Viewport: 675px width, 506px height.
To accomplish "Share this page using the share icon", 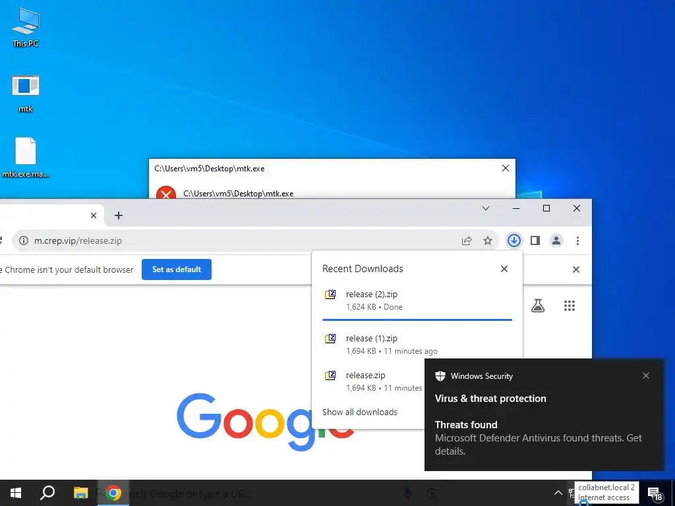I will 467,240.
